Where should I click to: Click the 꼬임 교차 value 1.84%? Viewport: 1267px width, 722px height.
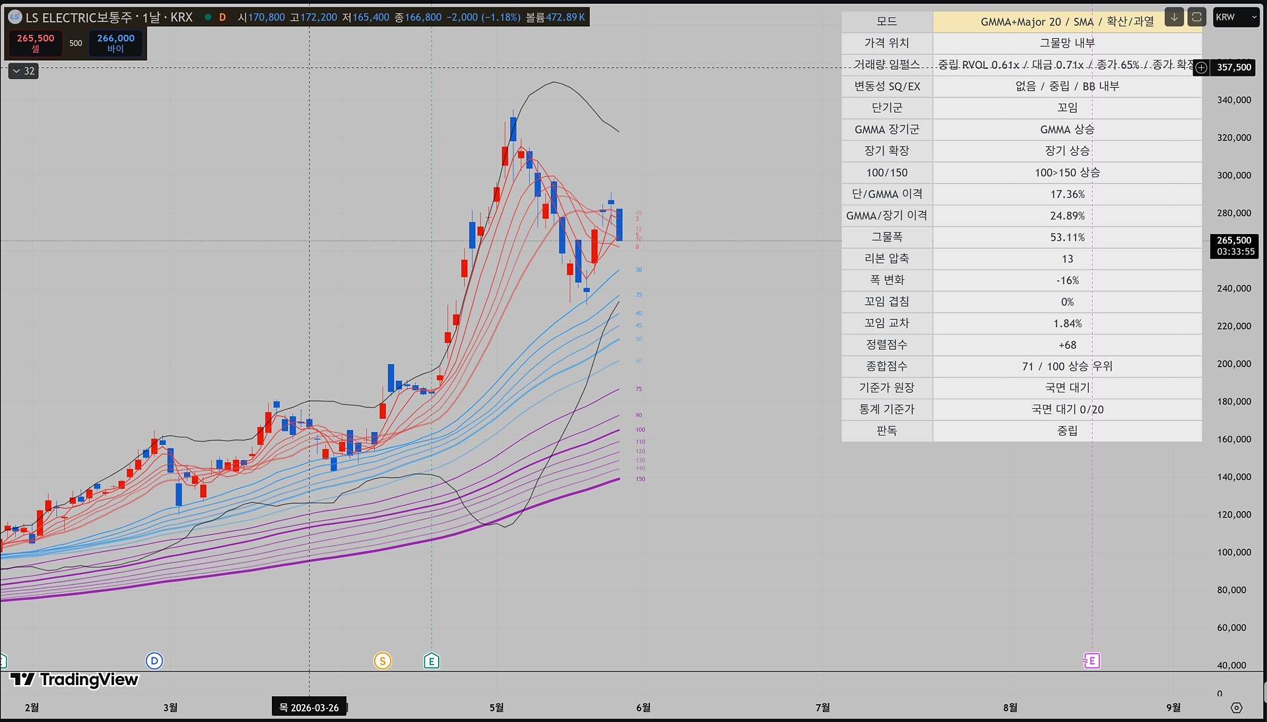(x=1067, y=323)
